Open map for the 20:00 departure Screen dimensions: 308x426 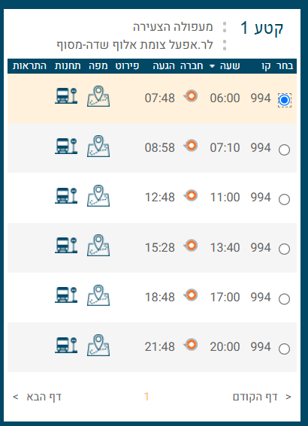point(98,345)
